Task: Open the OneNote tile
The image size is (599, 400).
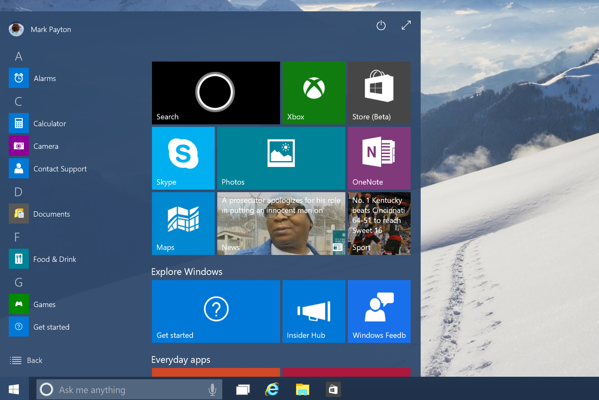Action: point(379,158)
